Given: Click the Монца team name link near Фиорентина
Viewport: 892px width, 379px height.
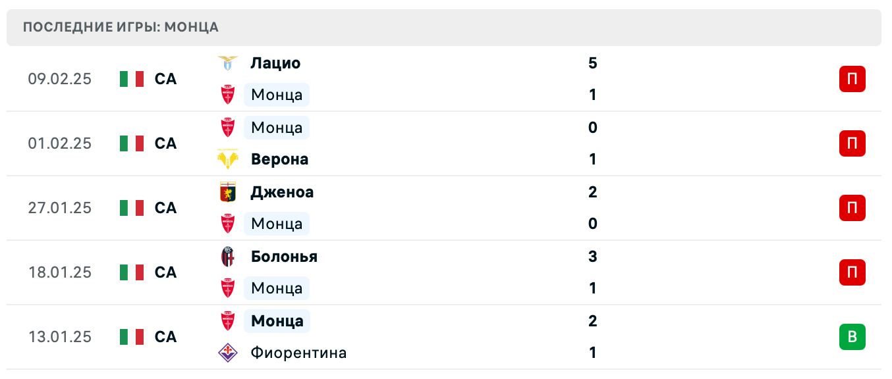Looking at the screenshot, I should coord(276,320).
